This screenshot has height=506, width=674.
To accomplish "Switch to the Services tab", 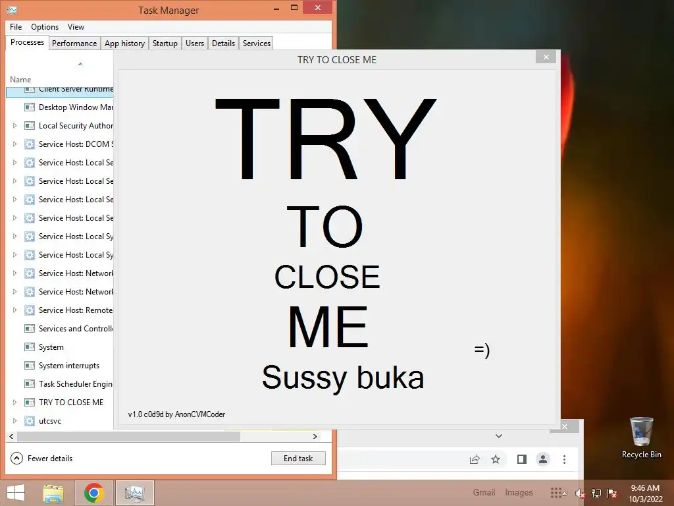I will (x=257, y=43).
